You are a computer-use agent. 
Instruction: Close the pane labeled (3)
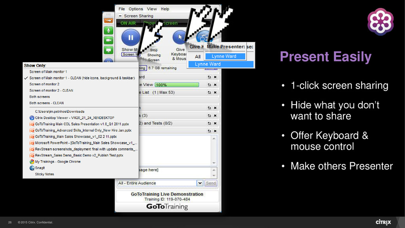(x=215, y=116)
